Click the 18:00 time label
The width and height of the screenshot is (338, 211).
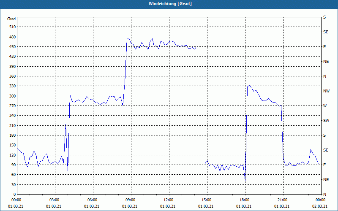point(244,200)
